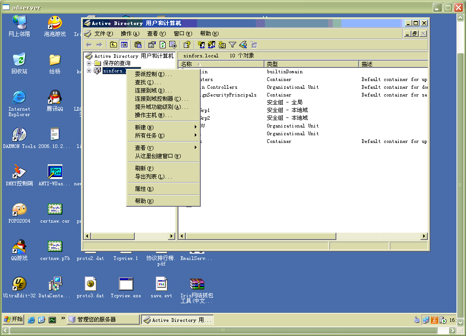The image size is (466, 336).
Task: Click the Export List toolbar icon
Action: coord(173,45)
